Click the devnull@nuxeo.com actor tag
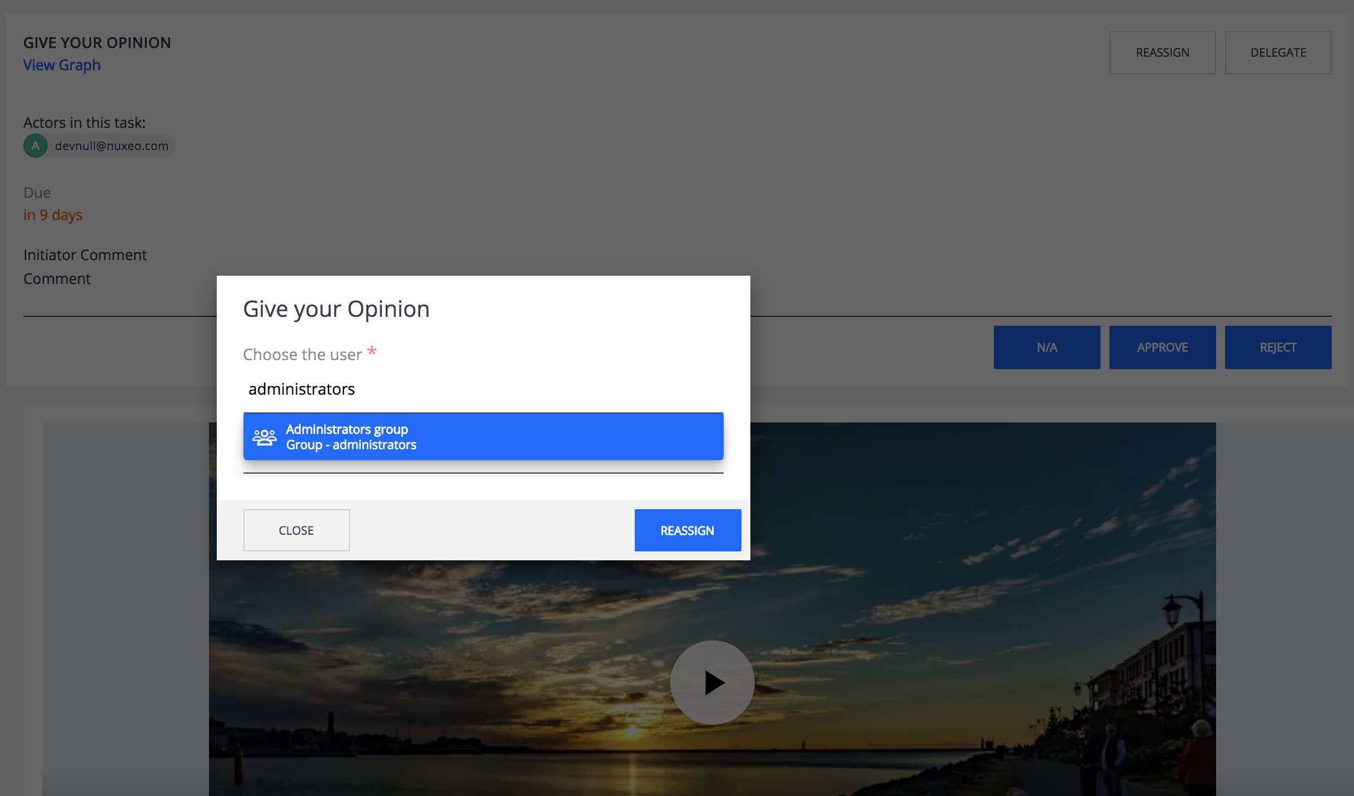This screenshot has width=1354, height=796. tap(99, 146)
